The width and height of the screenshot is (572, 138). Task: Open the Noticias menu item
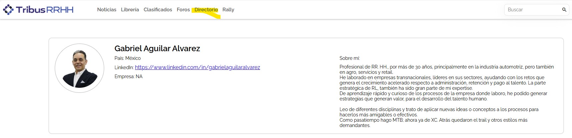point(107,10)
